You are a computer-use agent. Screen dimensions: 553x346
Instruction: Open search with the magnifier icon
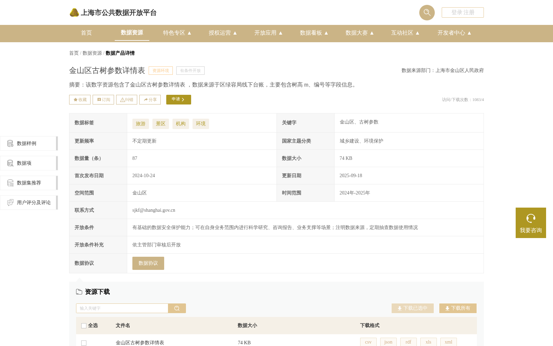[x=427, y=12]
